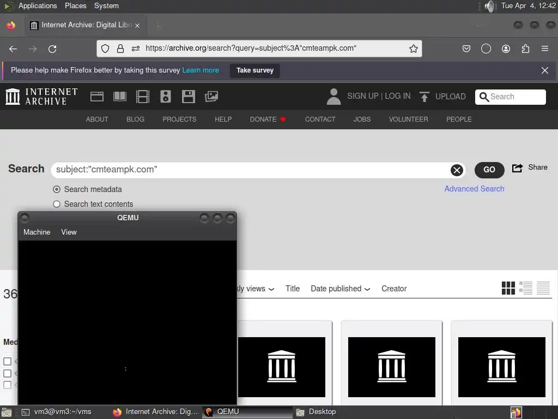View site security lock icon
558x419 pixels.
click(x=120, y=49)
